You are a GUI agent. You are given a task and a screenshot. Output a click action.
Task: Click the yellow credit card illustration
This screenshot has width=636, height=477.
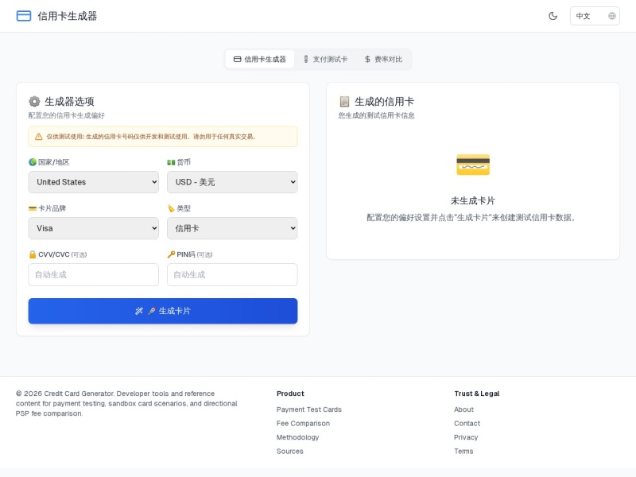click(473, 165)
